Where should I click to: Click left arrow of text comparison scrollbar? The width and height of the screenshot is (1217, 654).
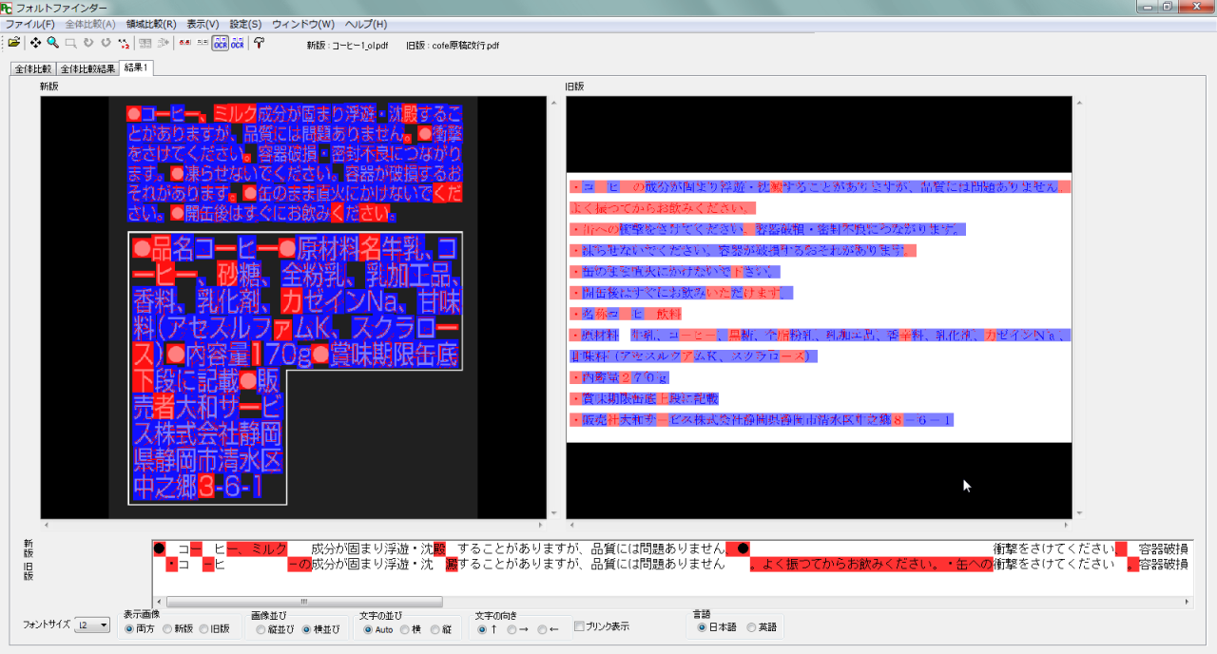(159, 602)
